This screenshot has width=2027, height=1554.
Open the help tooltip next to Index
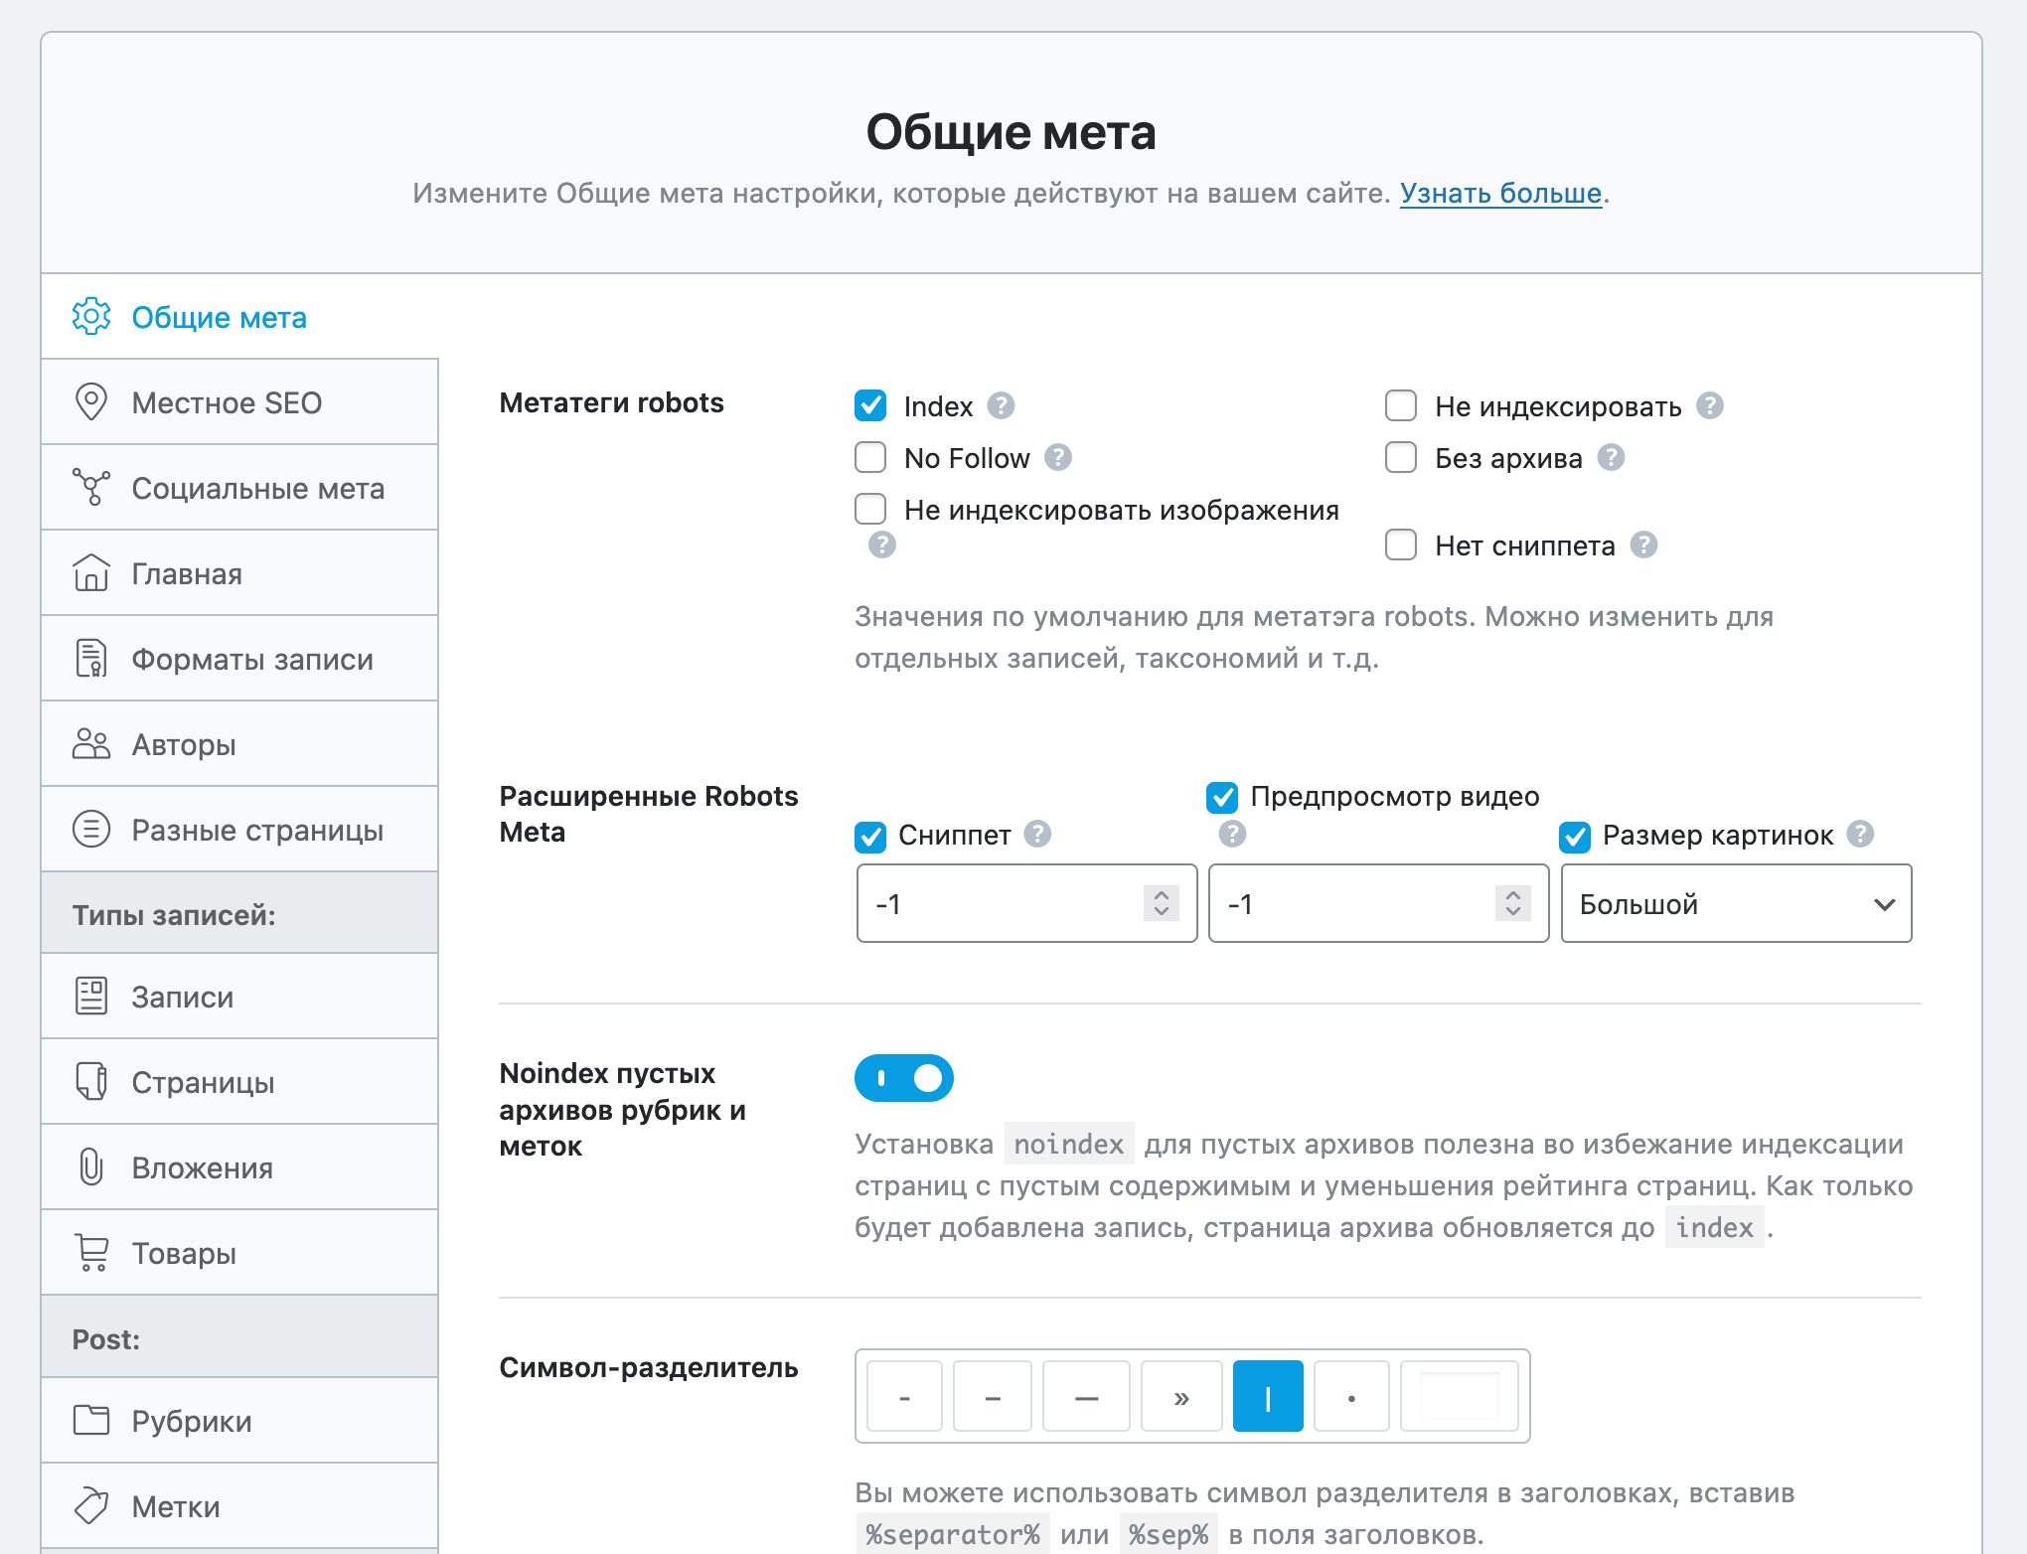click(1001, 406)
